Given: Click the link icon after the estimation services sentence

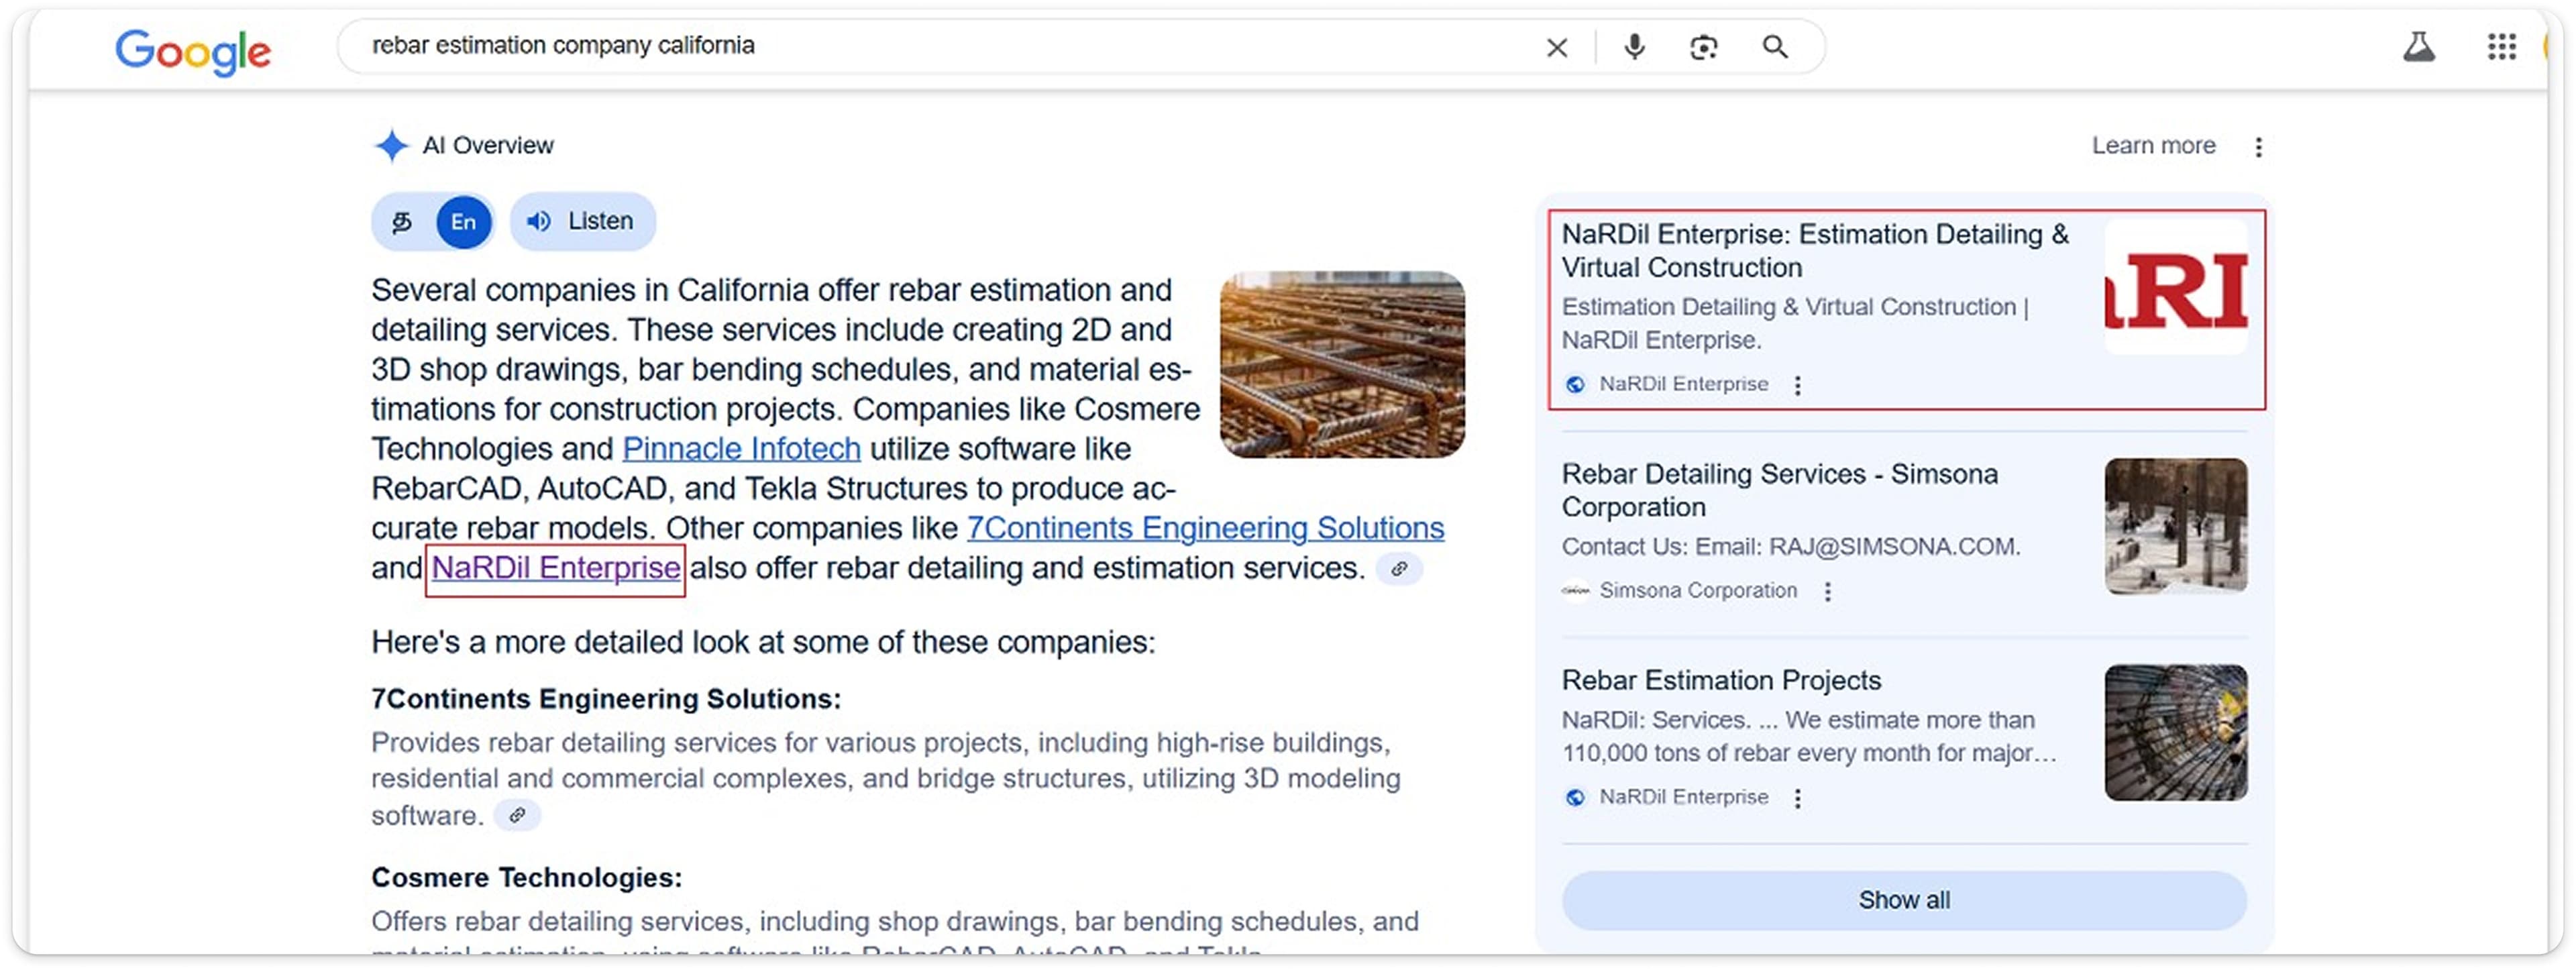Looking at the screenshot, I should [x=1399, y=569].
